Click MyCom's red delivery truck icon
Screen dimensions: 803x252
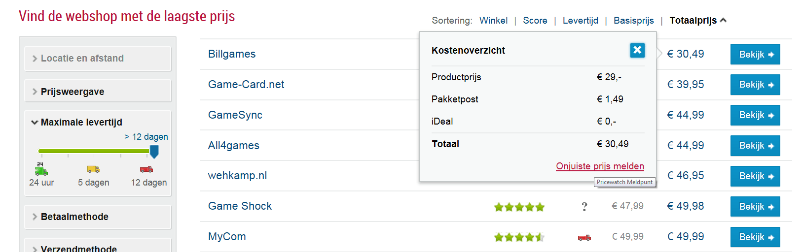click(584, 238)
